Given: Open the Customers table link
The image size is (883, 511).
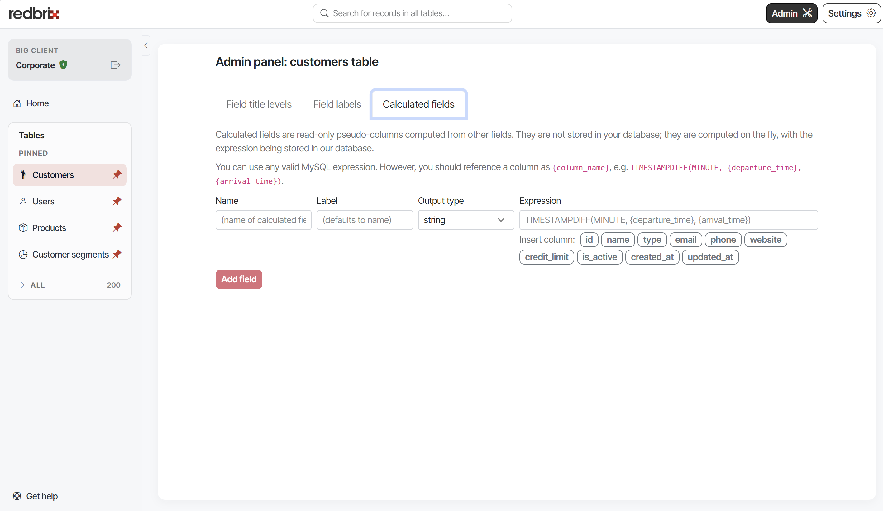Looking at the screenshot, I should (53, 174).
